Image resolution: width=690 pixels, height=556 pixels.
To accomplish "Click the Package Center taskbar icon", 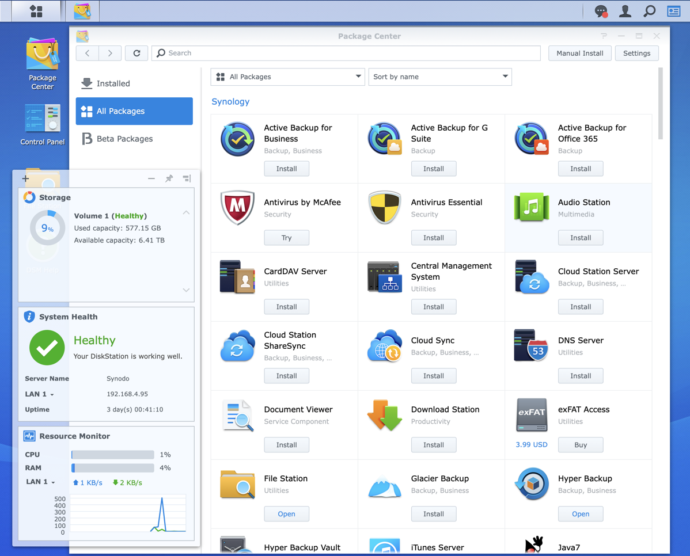I will coord(82,11).
